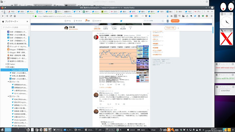The width and height of the screenshot is (235, 132).
Task: Switch to the emacs taskbar entry
Action: point(89,130)
